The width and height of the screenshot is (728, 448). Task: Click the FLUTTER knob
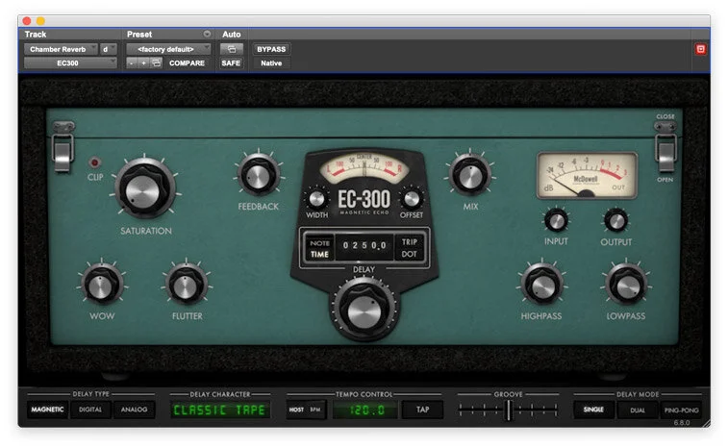pos(186,286)
